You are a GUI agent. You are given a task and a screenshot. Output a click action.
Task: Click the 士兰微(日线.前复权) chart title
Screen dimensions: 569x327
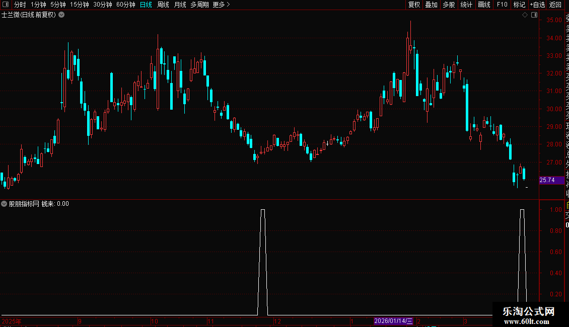[29, 15]
